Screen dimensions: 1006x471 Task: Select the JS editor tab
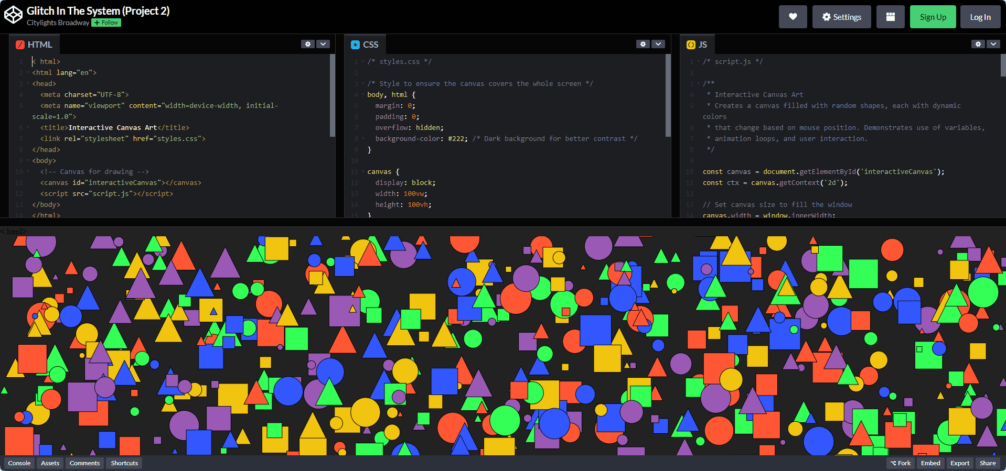point(697,45)
